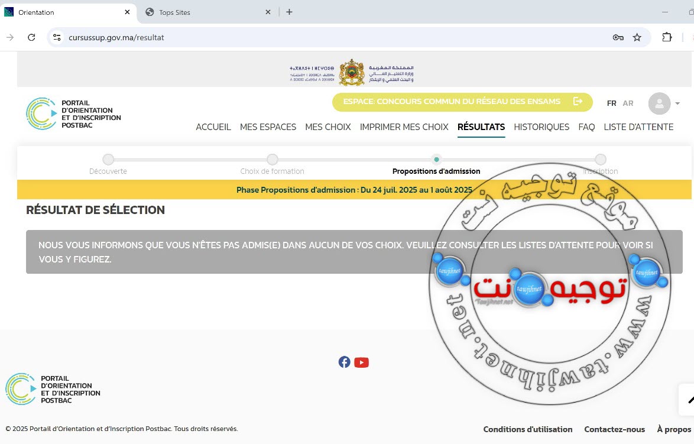Click the yellow admission phase dates banner

point(354,189)
